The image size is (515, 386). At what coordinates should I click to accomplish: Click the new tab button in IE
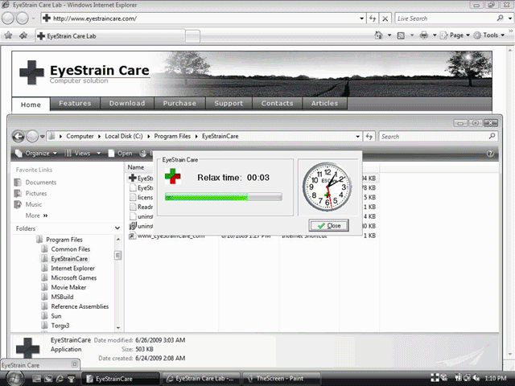pyautogui.click(x=193, y=36)
